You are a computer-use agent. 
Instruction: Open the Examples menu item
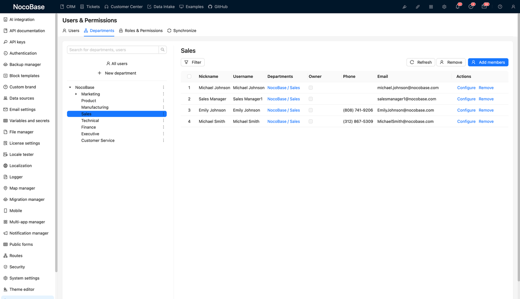pos(191,6)
